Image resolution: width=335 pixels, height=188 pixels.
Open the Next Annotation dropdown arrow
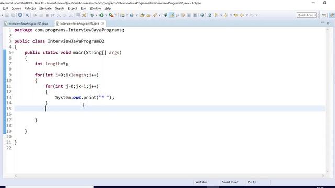[x=221, y=15]
